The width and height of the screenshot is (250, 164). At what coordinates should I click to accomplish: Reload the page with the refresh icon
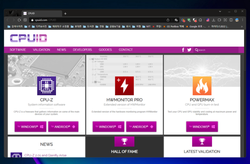pyautogui.click(x=19, y=20)
